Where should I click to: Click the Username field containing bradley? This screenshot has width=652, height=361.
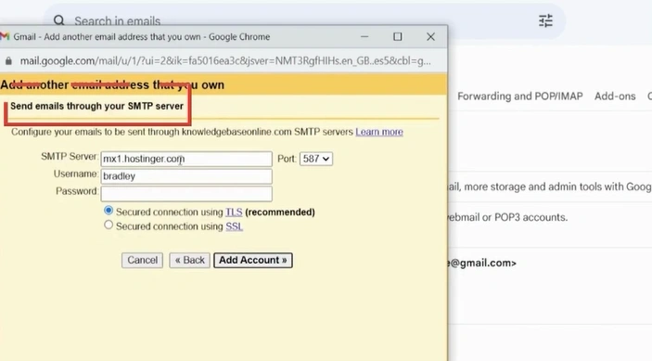(186, 176)
